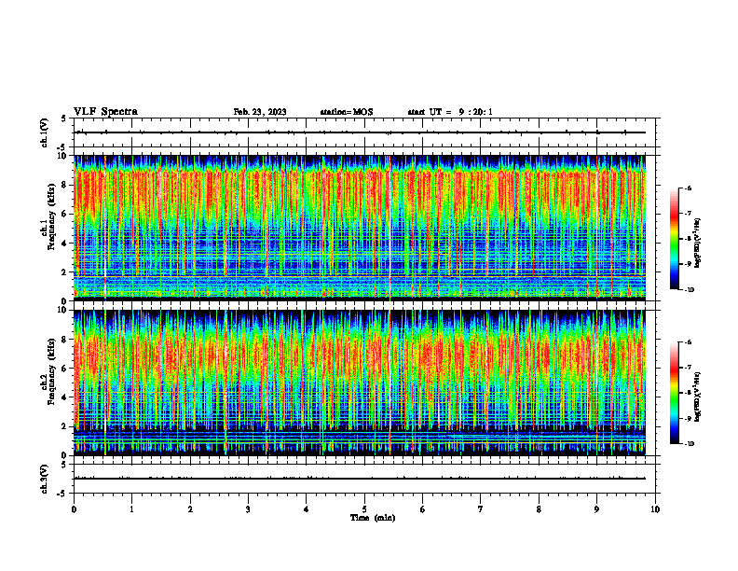
Task: Click time axis tick label "10"
Action: tap(655, 509)
